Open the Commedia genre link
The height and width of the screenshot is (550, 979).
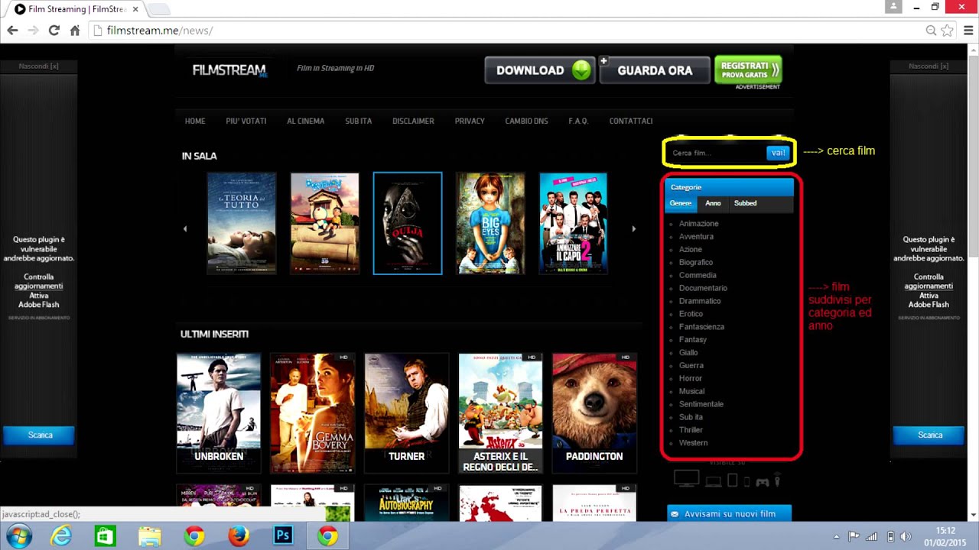[698, 276]
